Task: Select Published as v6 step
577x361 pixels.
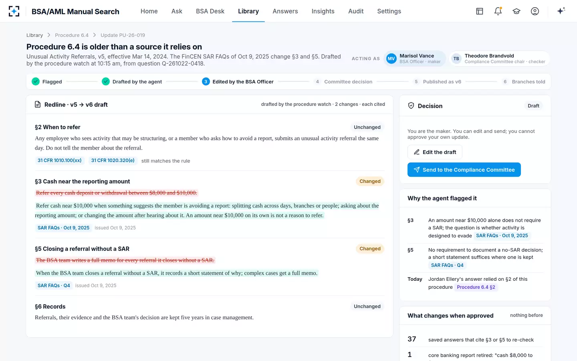Action: click(437, 82)
